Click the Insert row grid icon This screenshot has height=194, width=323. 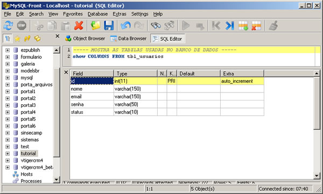pos(243,26)
